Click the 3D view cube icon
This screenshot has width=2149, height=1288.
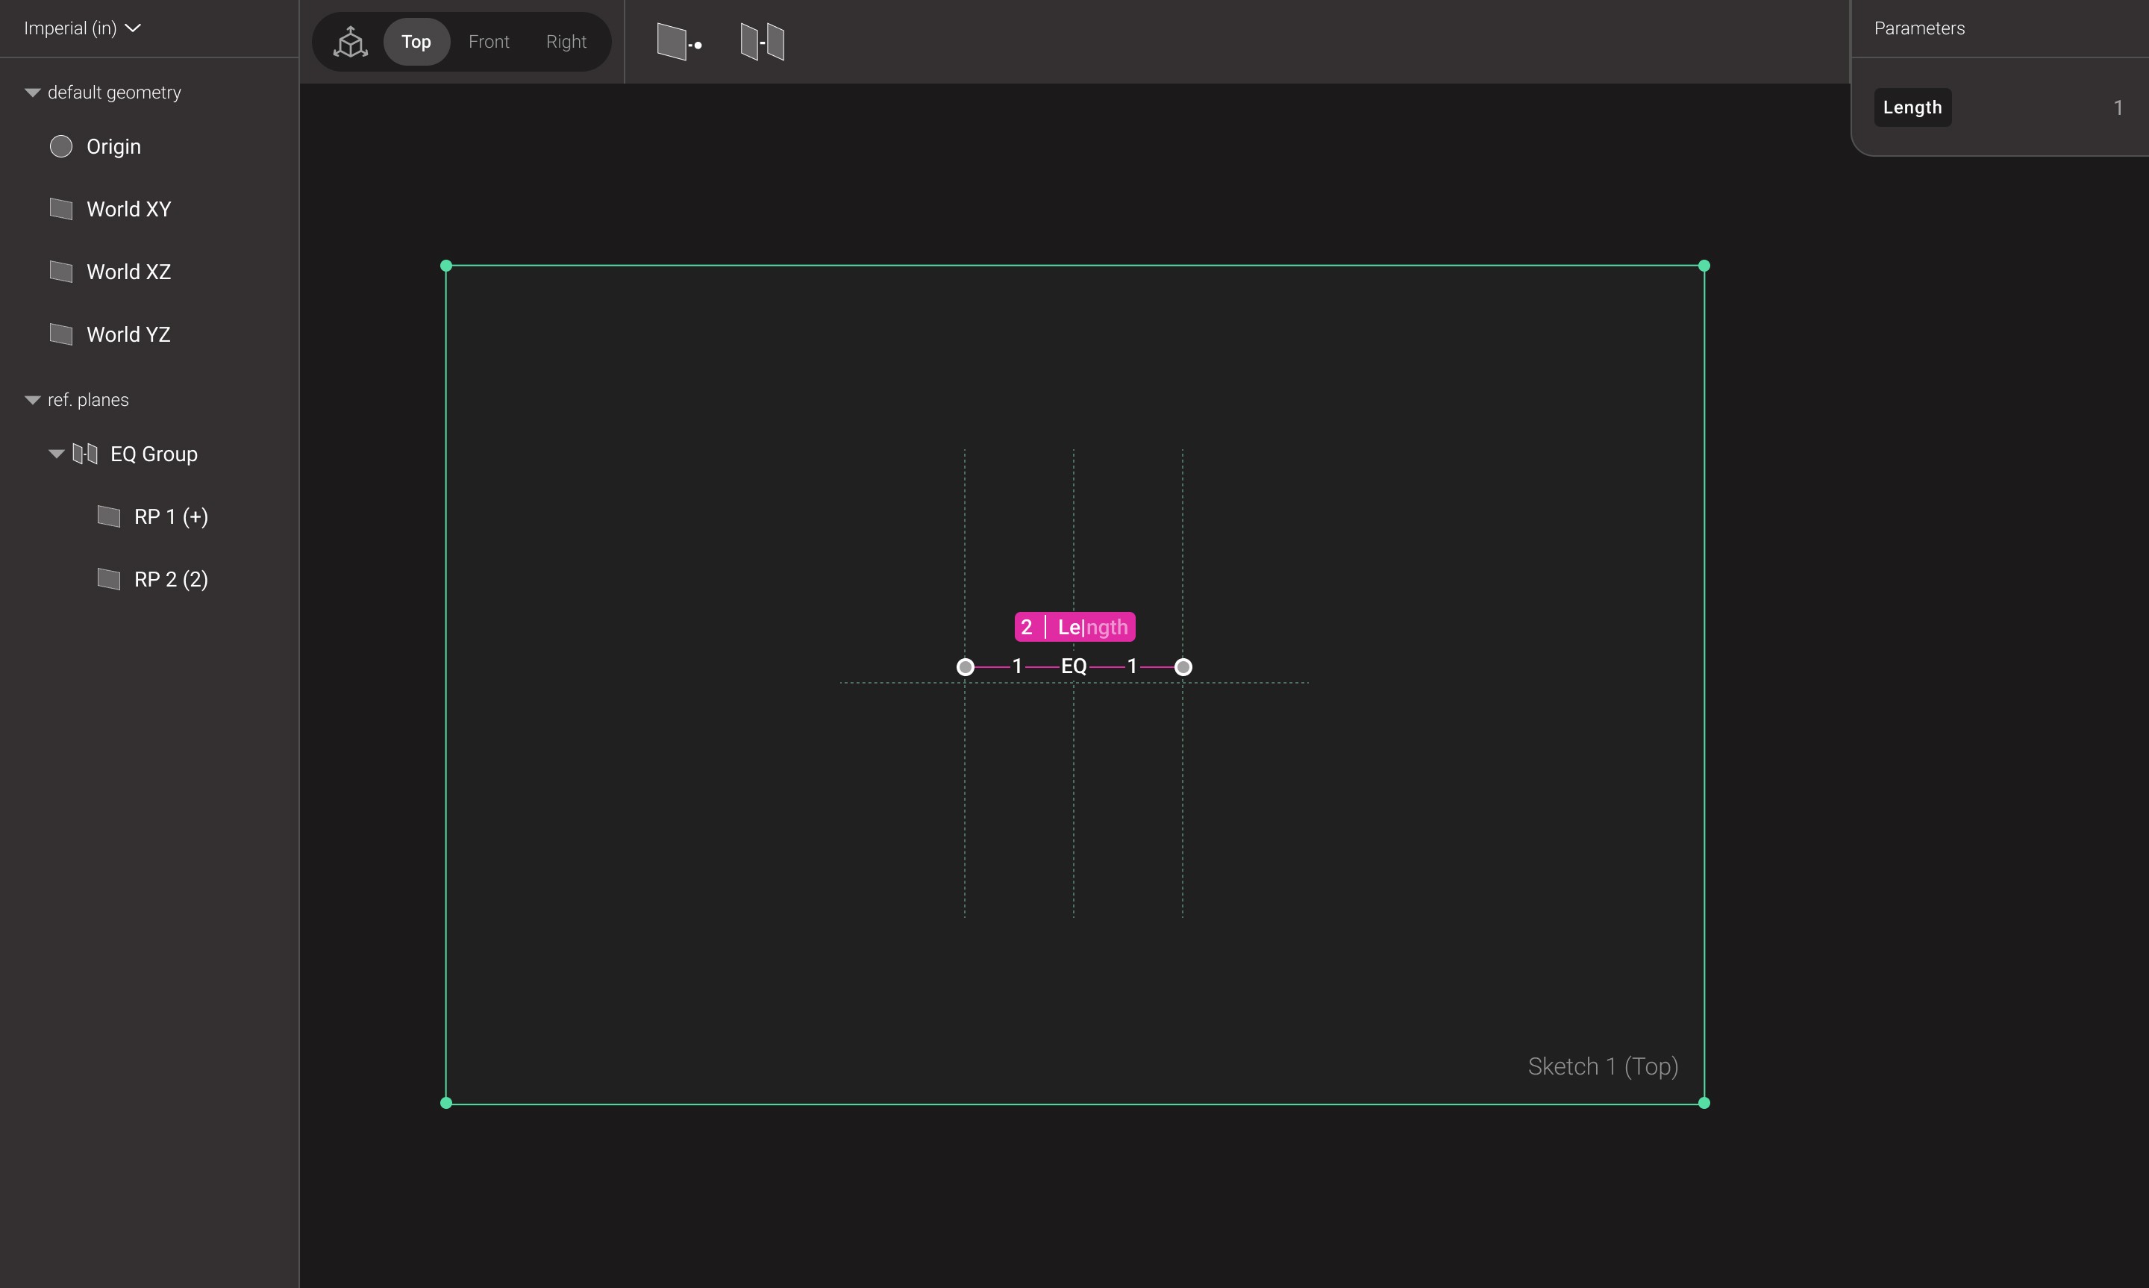351,41
